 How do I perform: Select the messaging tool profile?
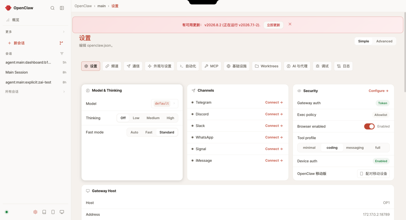[355, 148]
